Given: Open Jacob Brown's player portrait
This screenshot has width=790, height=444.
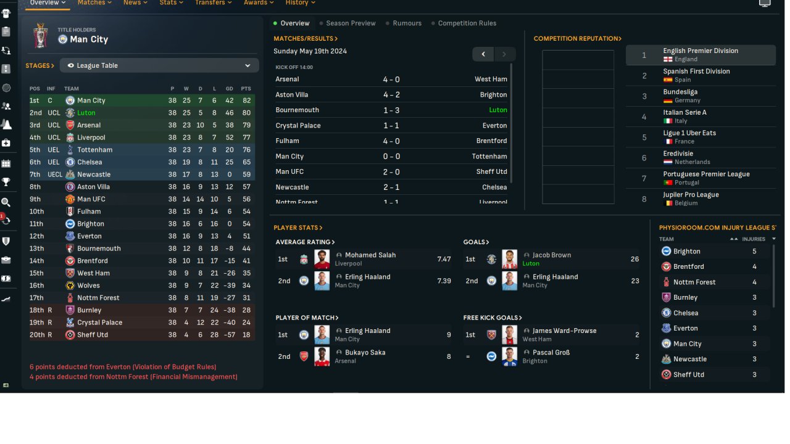Looking at the screenshot, I should coord(509,259).
